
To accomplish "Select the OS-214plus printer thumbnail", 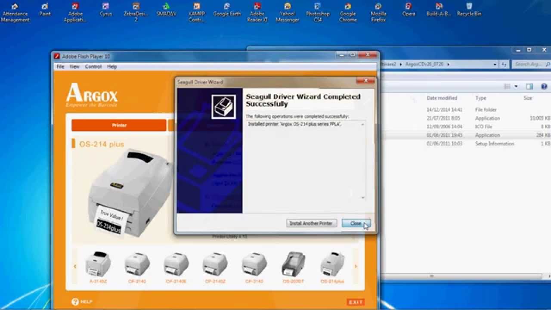I will pos(333,268).
